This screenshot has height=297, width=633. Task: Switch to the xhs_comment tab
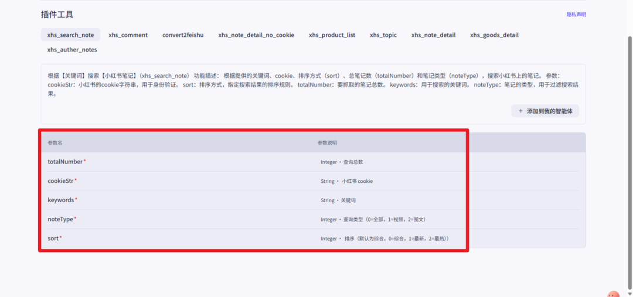pos(128,35)
